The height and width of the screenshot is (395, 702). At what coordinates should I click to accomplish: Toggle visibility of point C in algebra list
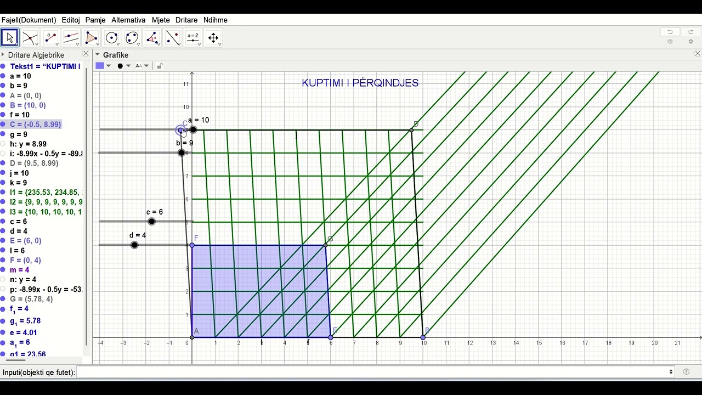3,125
